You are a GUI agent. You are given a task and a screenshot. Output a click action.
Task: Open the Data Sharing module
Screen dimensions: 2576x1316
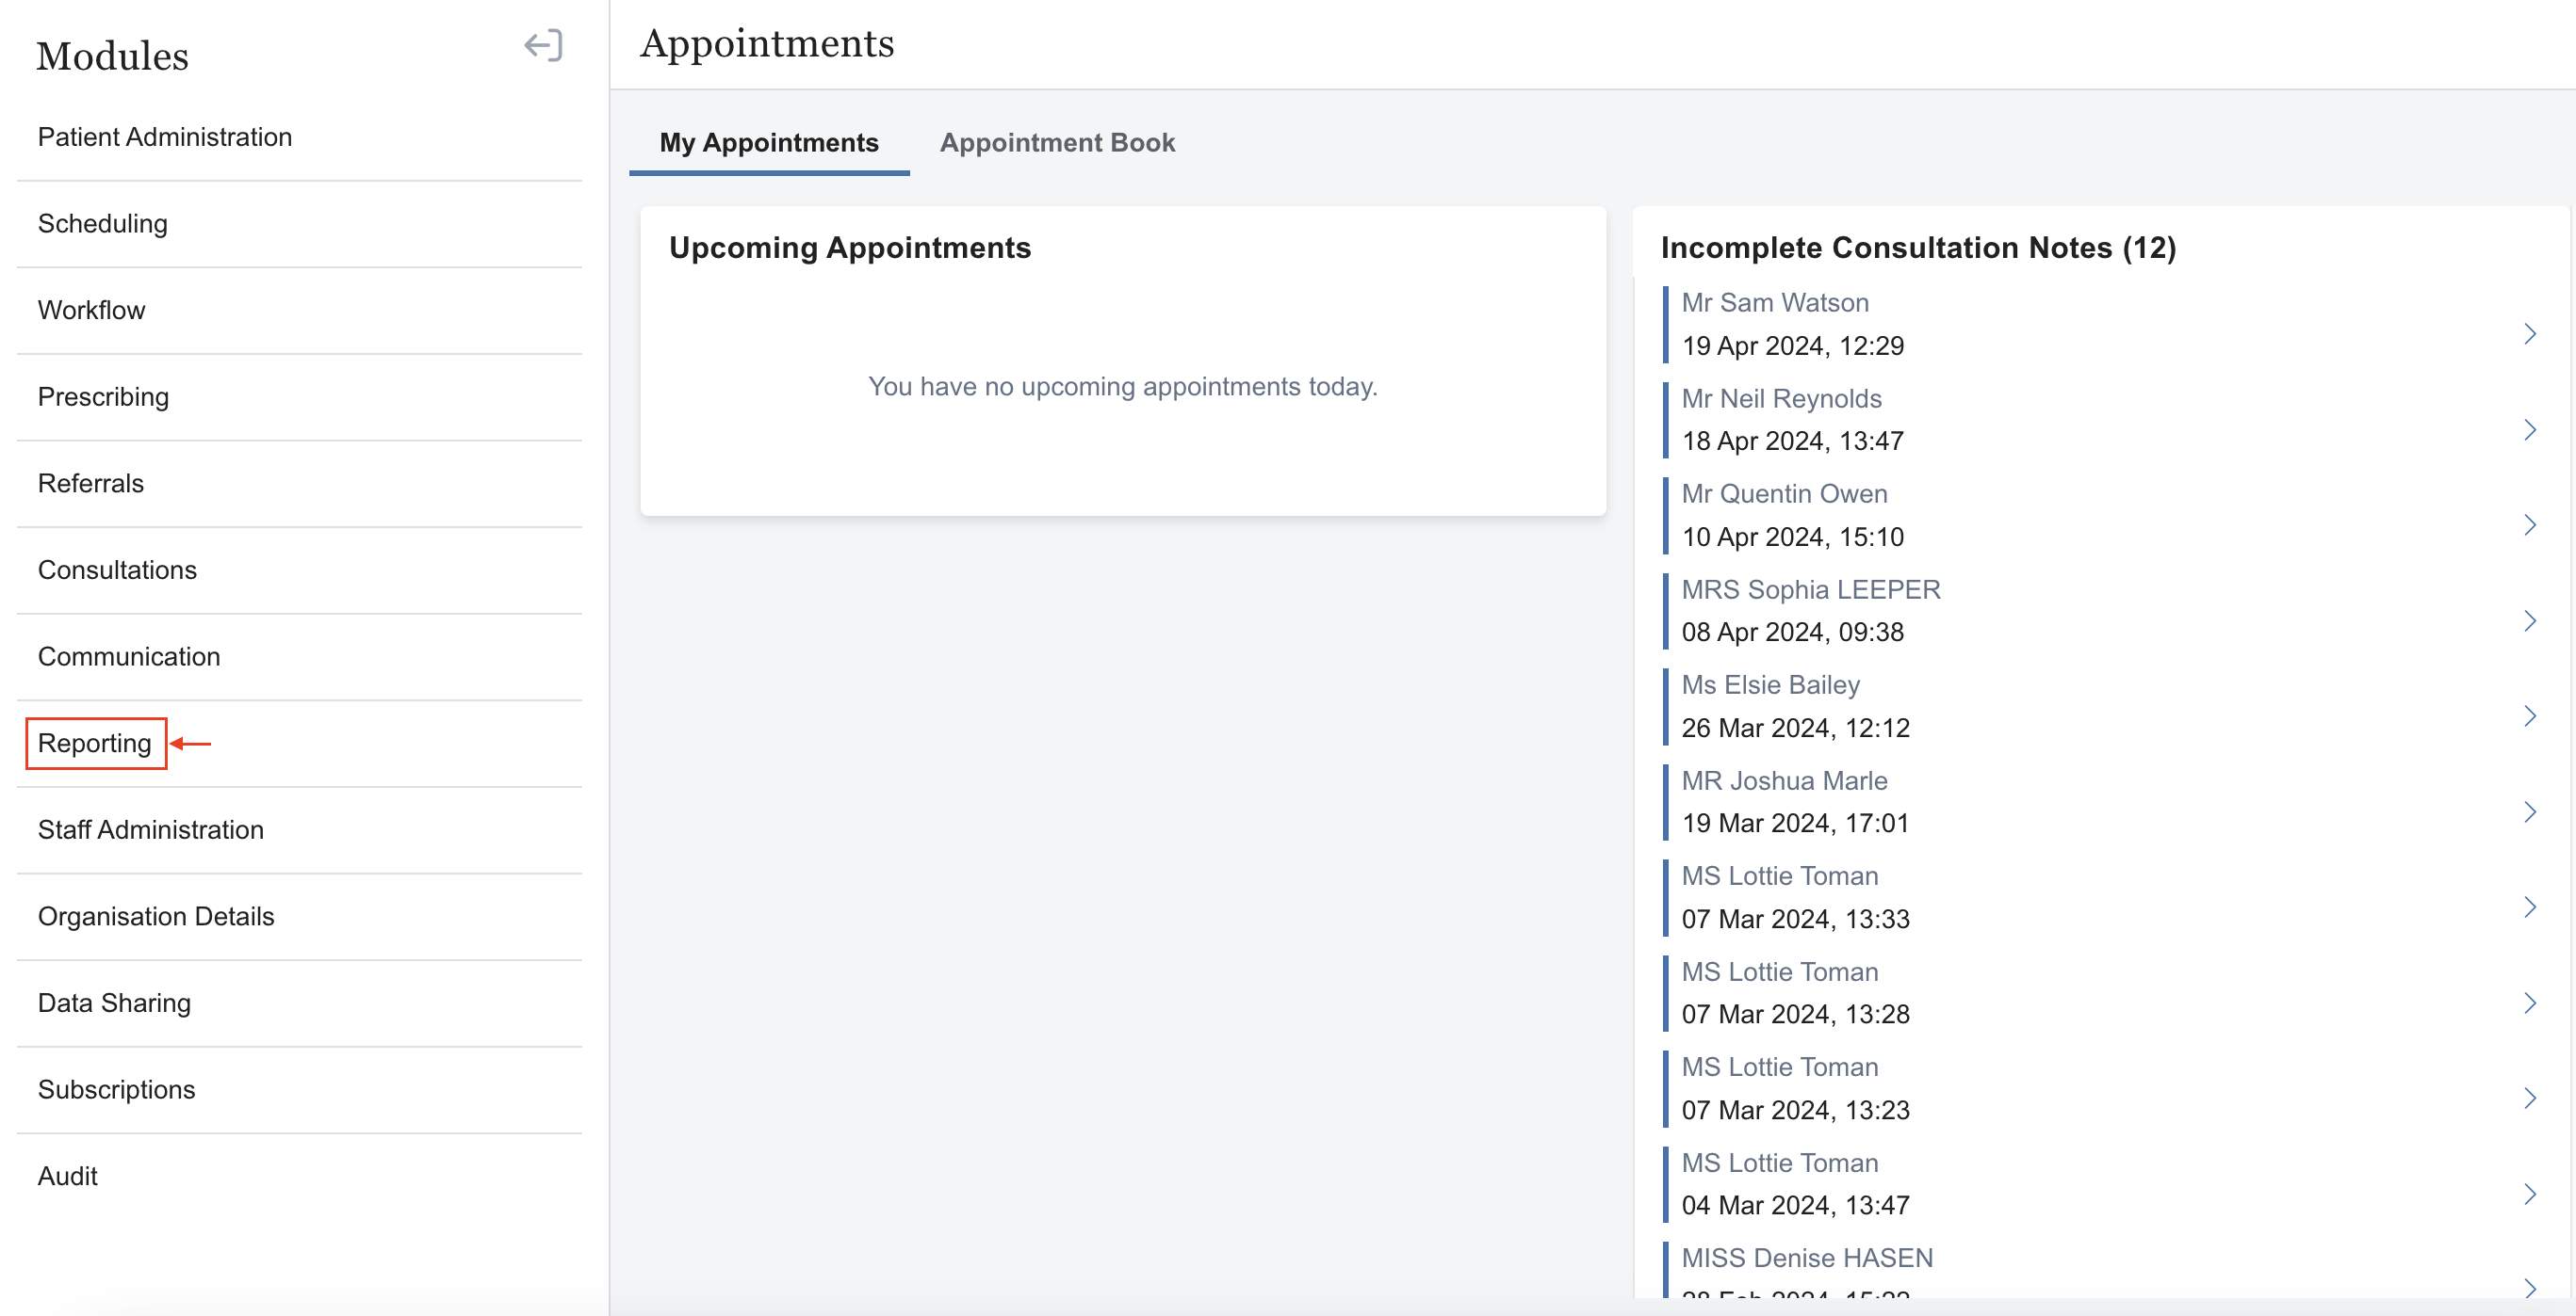tap(114, 1003)
